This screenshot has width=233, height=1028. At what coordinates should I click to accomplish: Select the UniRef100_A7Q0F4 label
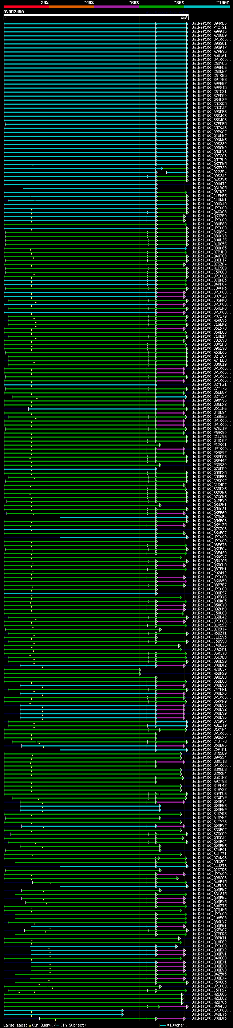click(209, 517)
